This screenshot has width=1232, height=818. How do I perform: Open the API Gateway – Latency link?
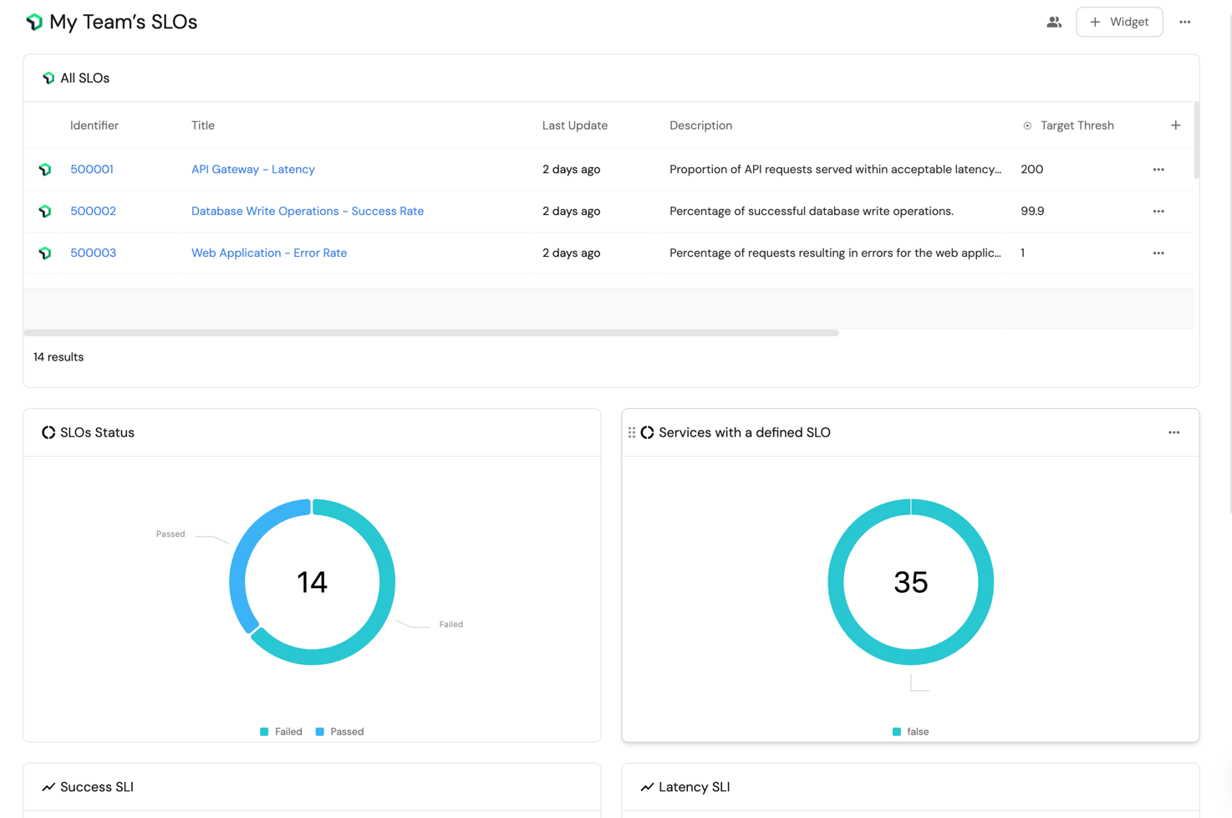click(252, 170)
